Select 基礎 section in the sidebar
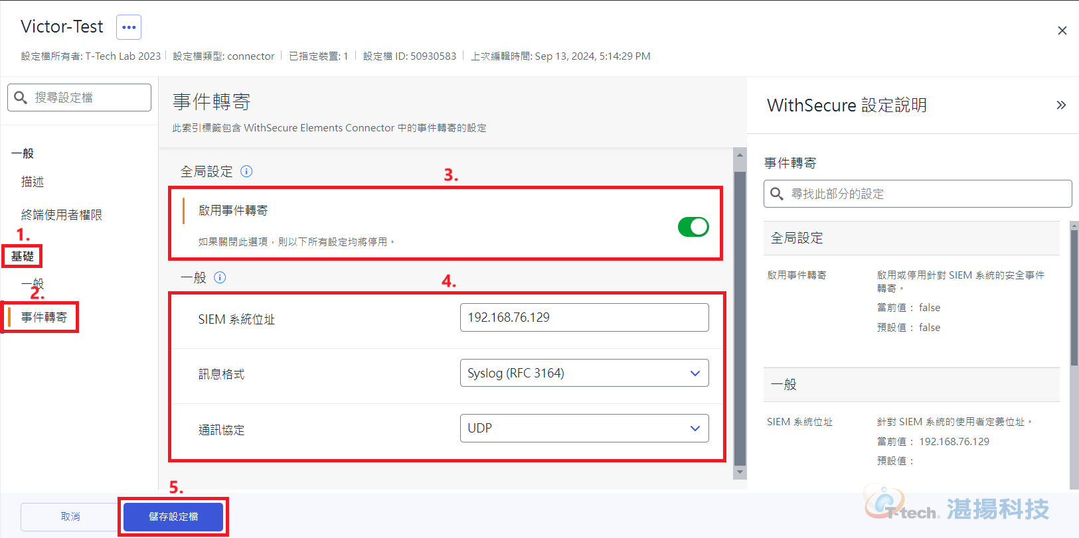Screen dimensions: 1079x538 click(23, 256)
